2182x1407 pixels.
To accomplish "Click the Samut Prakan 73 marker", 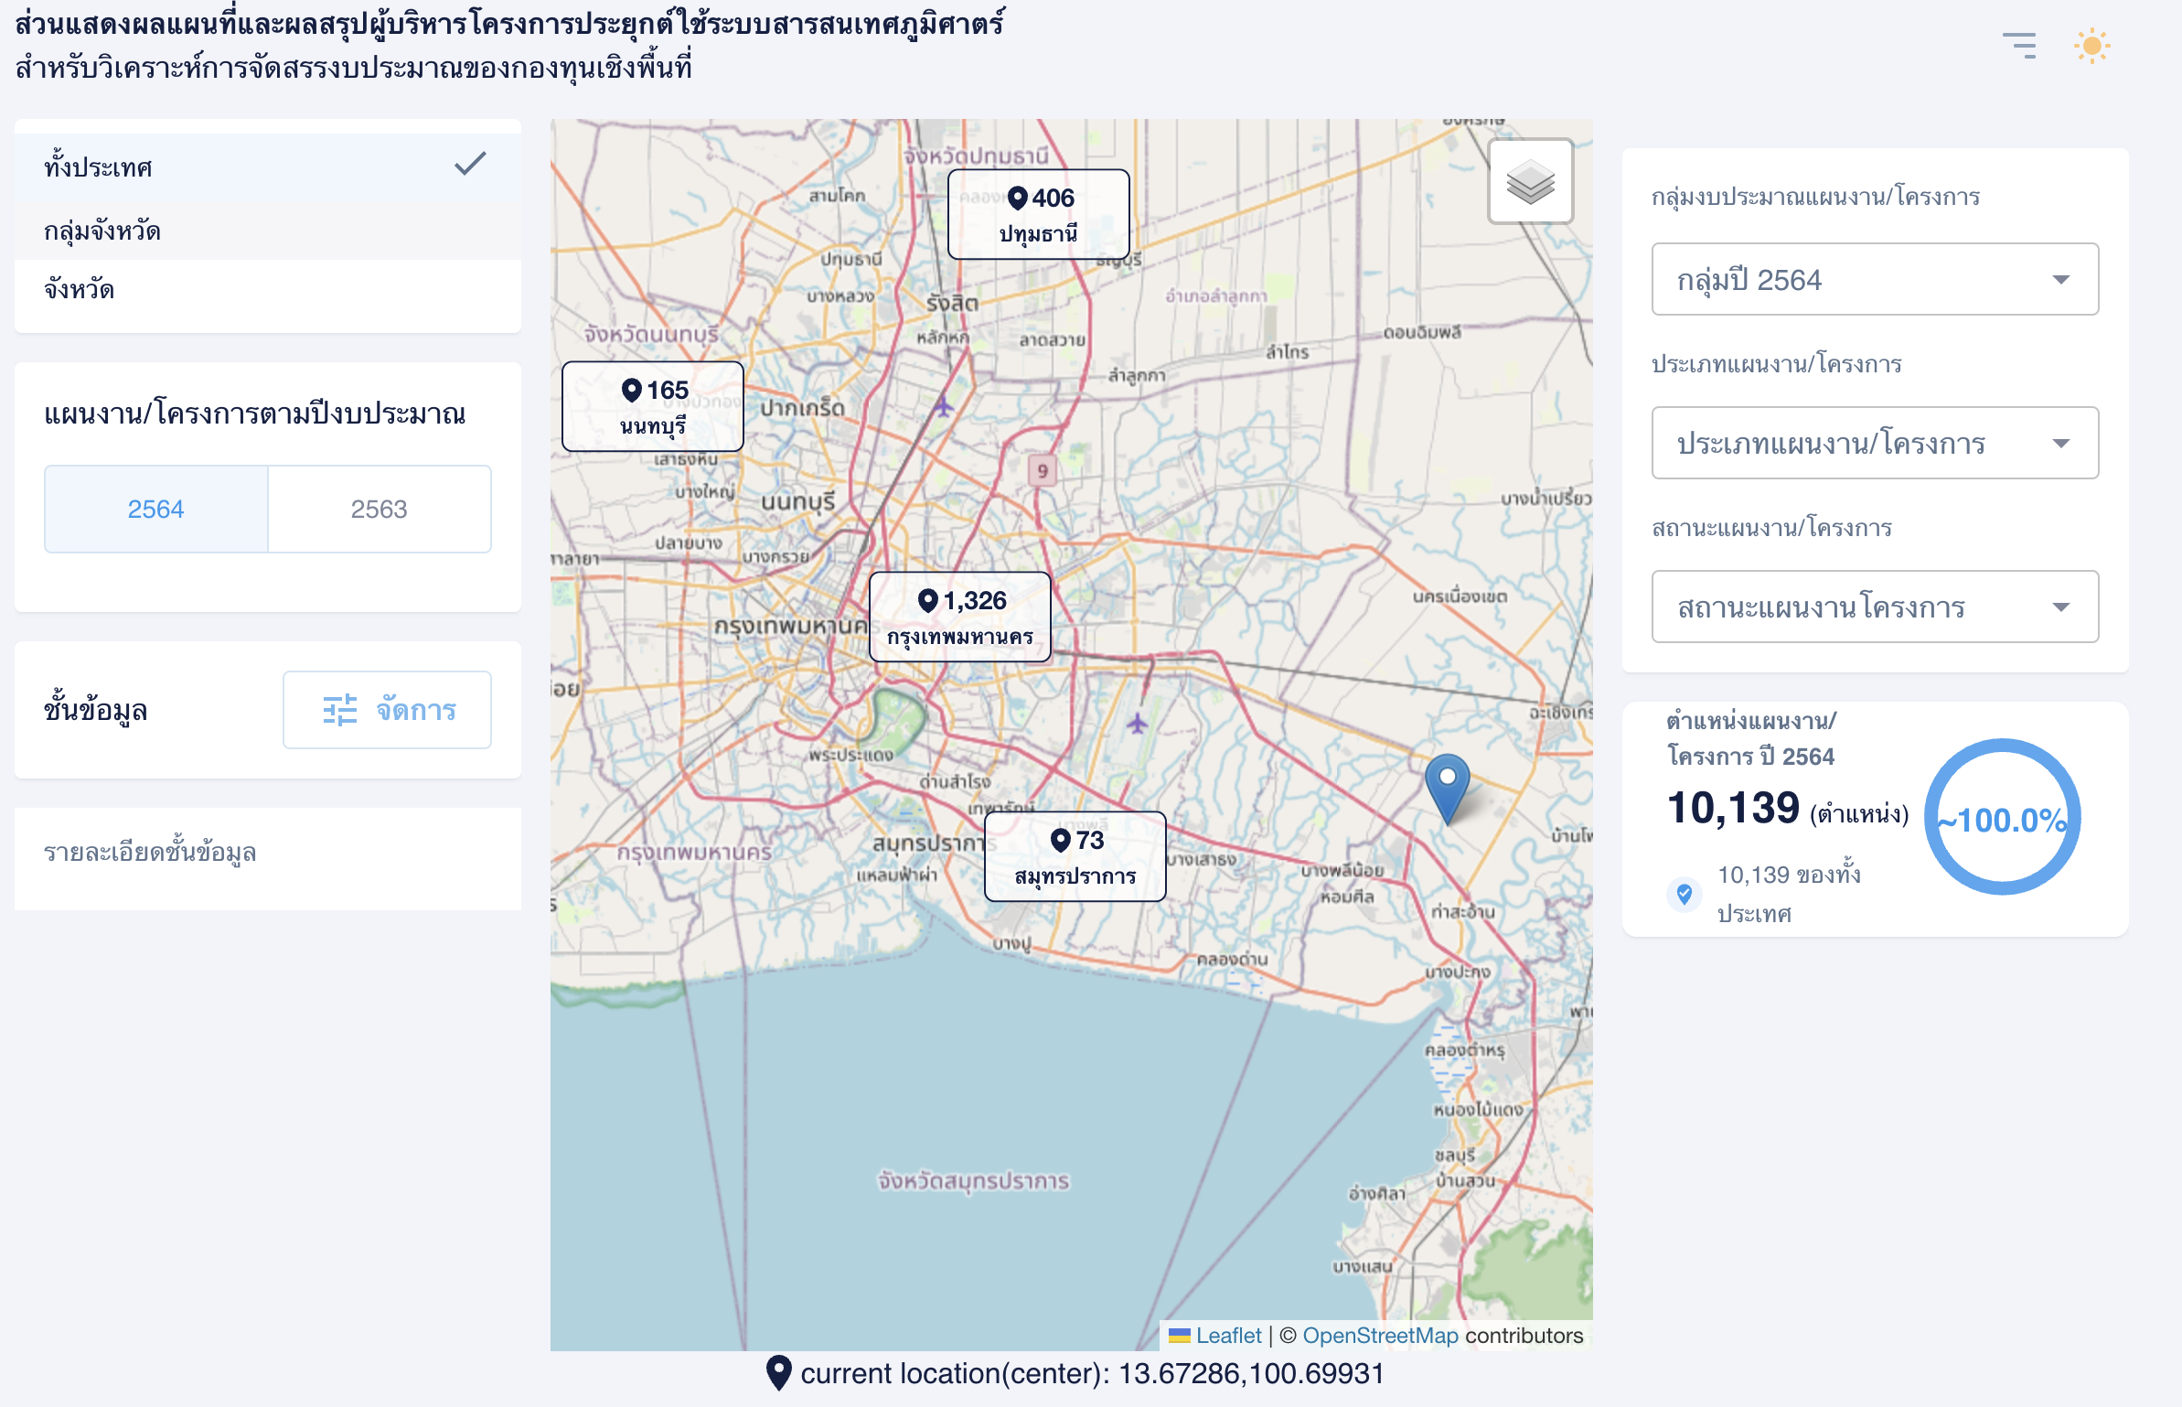I will click(1075, 856).
